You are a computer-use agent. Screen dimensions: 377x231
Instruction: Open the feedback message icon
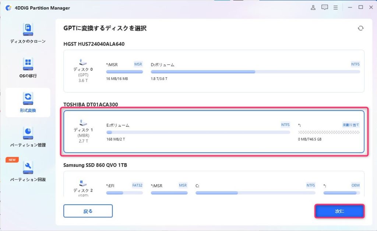(x=324, y=7)
